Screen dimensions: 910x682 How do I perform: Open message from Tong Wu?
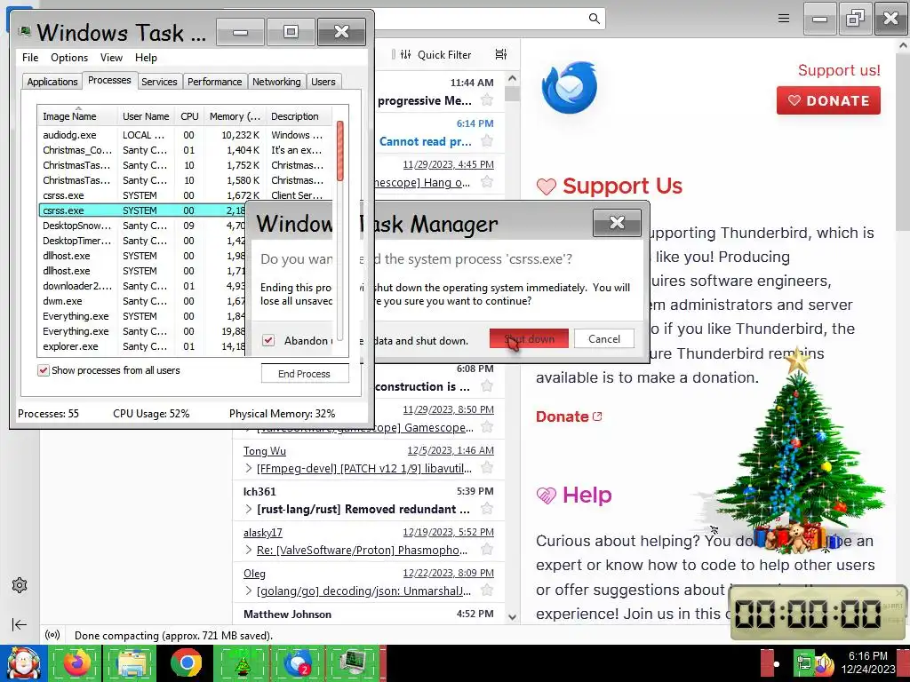369,459
